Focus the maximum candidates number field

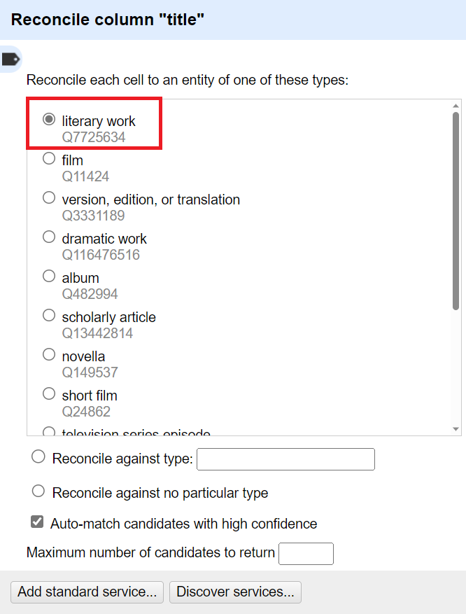click(306, 553)
